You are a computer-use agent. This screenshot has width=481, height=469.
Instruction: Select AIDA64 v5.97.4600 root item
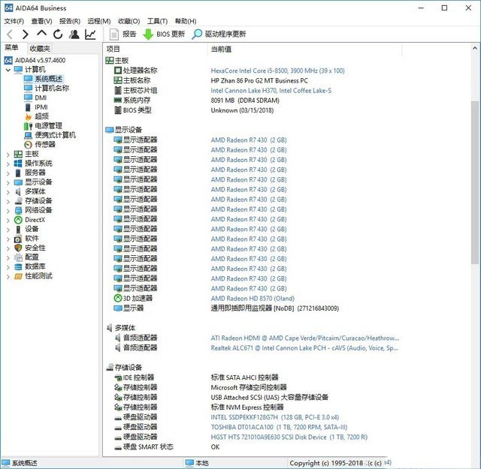pyautogui.click(x=40, y=60)
